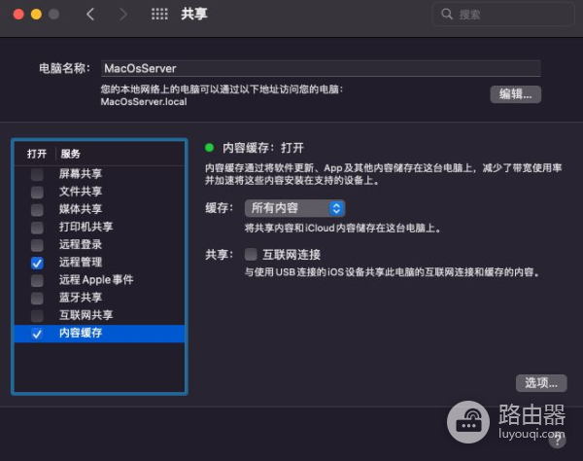Select 内容缓存 highlighted row

tap(99, 334)
